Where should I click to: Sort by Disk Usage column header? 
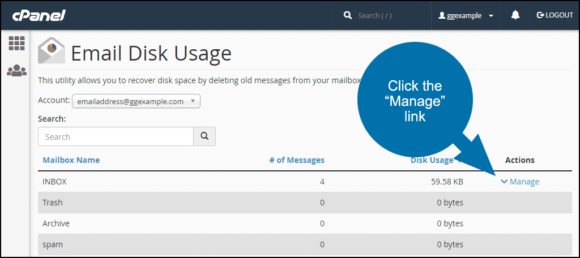(x=432, y=160)
